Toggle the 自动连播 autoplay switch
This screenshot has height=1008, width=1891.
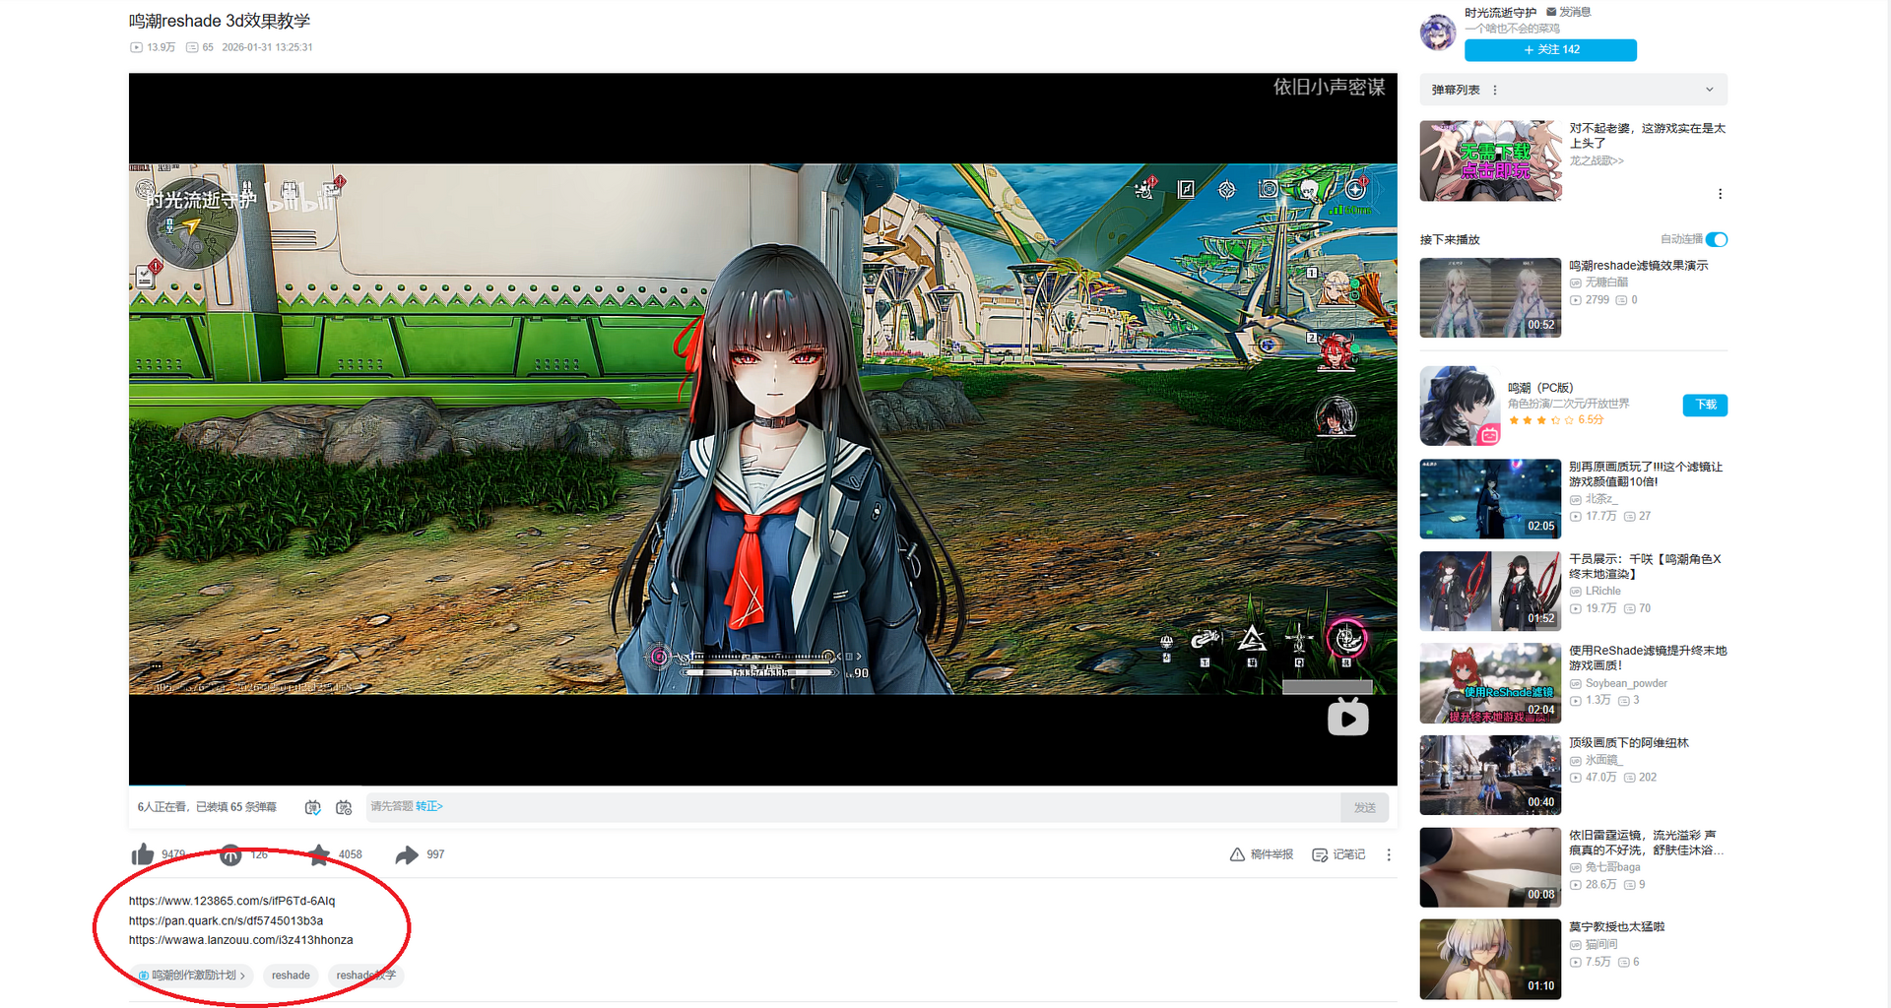pyautogui.click(x=1717, y=239)
